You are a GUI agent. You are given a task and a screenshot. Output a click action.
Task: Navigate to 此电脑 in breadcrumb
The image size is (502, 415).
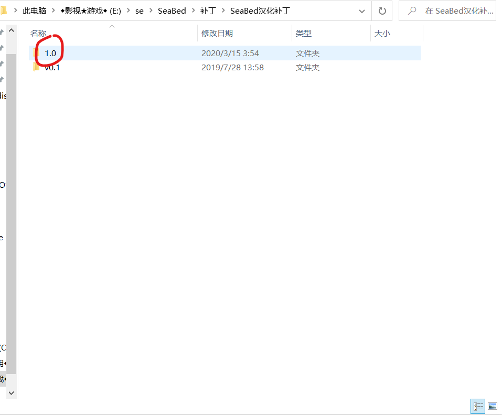(34, 11)
